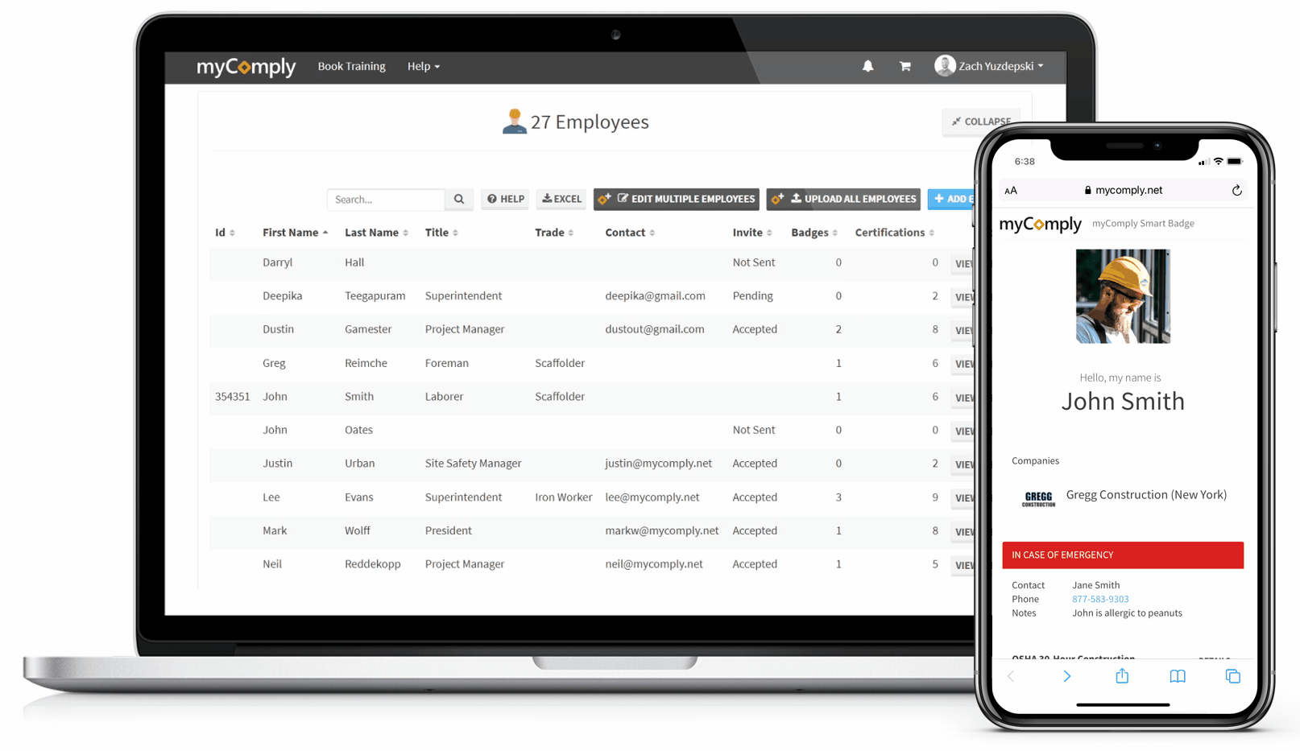
Task: Click the Iron Worker trade cell
Action: (563, 497)
